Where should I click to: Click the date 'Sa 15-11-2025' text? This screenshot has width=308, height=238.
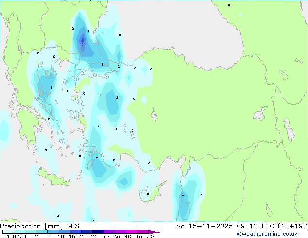205,226
